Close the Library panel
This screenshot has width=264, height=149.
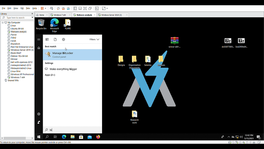pos(32,14)
